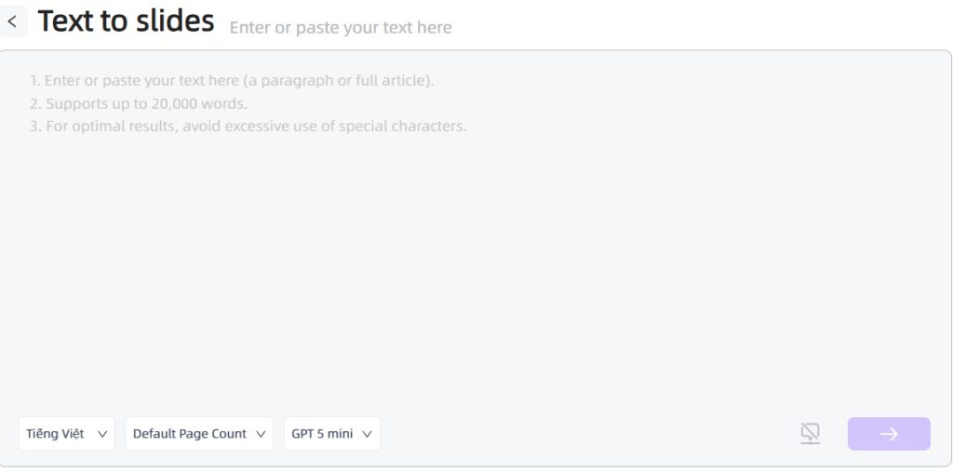Select the 'Tiếng Việt' label text
The image size is (953, 472).
pyautogui.click(x=55, y=434)
